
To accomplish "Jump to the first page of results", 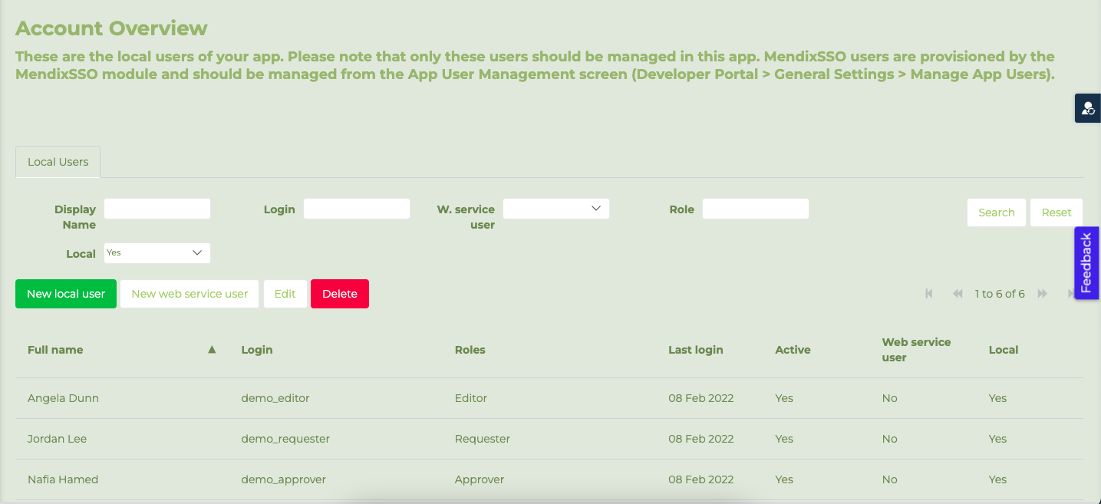I will coord(929,293).
